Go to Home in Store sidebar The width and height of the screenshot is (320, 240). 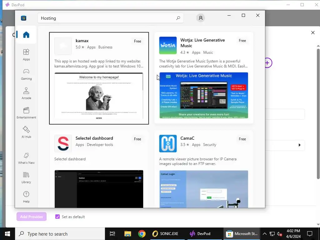26,35
